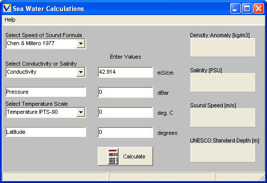The image size is (267, 183).
Task: Click the UNESCO Standard Depth output box
Action: [223, 153]
